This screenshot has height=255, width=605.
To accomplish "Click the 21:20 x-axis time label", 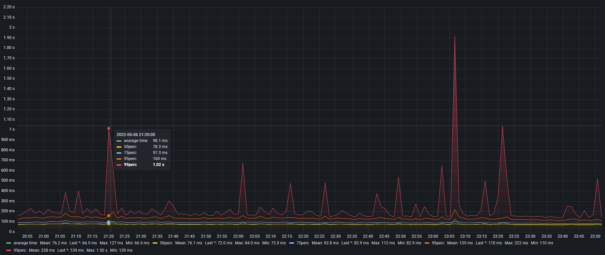I will tap(109, 236).
